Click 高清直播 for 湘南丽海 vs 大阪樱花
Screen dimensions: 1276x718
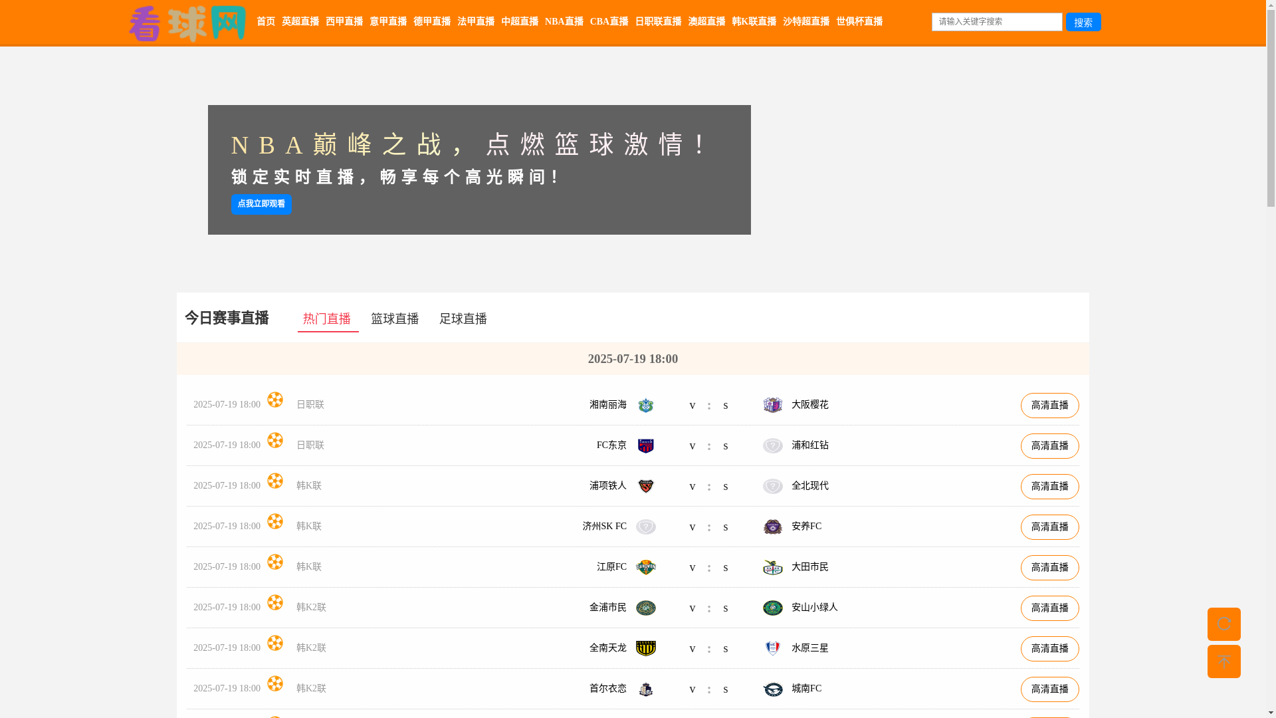(x=1050, y=406)
